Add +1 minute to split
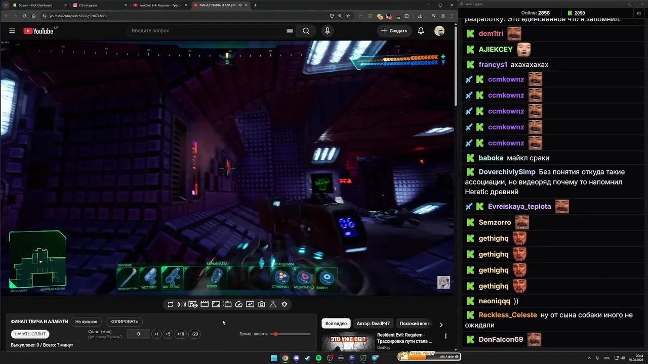This screenshot has width=648, height=364. (156, 334)
